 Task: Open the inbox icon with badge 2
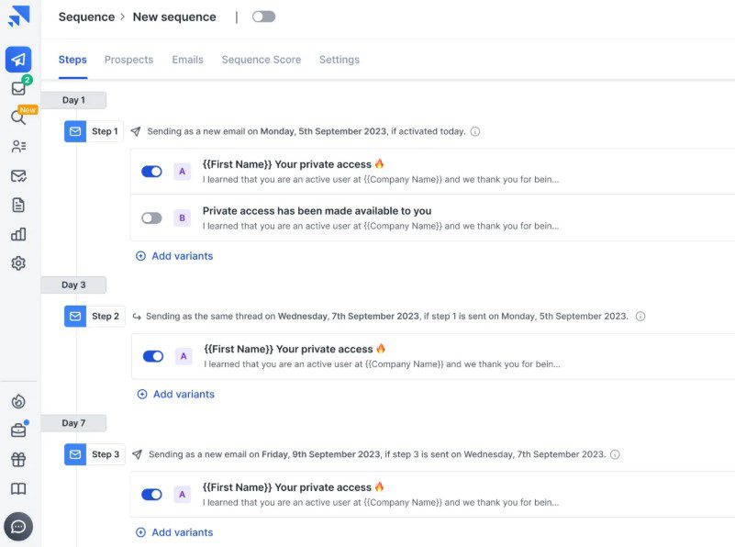point(19,88)
